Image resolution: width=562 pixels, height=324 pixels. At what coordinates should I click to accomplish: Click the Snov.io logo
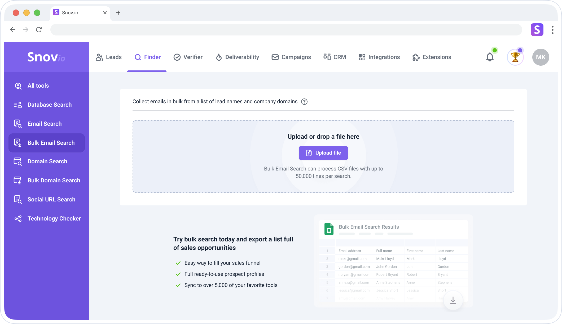(46, 57)
